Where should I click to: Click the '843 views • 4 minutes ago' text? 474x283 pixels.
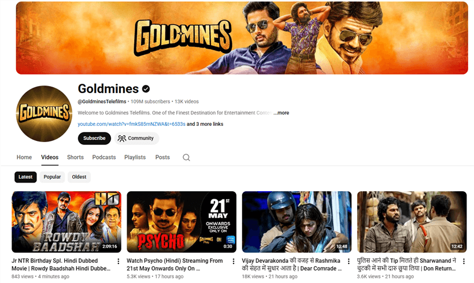[40, 276]
